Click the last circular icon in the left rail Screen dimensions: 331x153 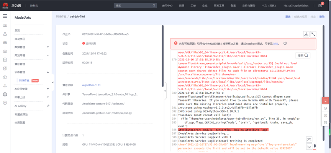5,103
